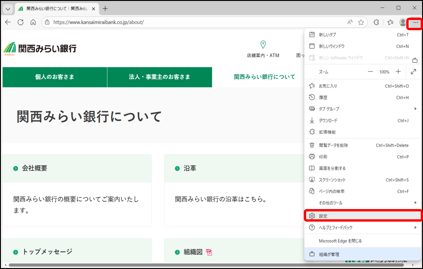Click the back navigation arrow

click(x=8, y=22)
